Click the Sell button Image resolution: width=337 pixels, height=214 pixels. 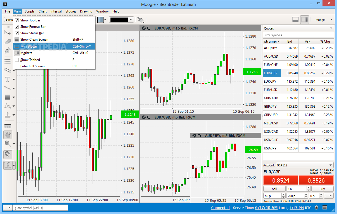pyautogui.click(x=274, y=189)
